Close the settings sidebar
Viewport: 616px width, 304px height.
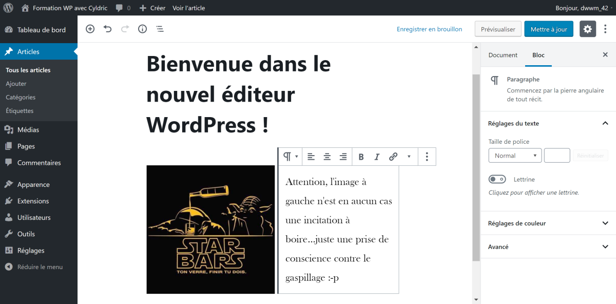605,55
